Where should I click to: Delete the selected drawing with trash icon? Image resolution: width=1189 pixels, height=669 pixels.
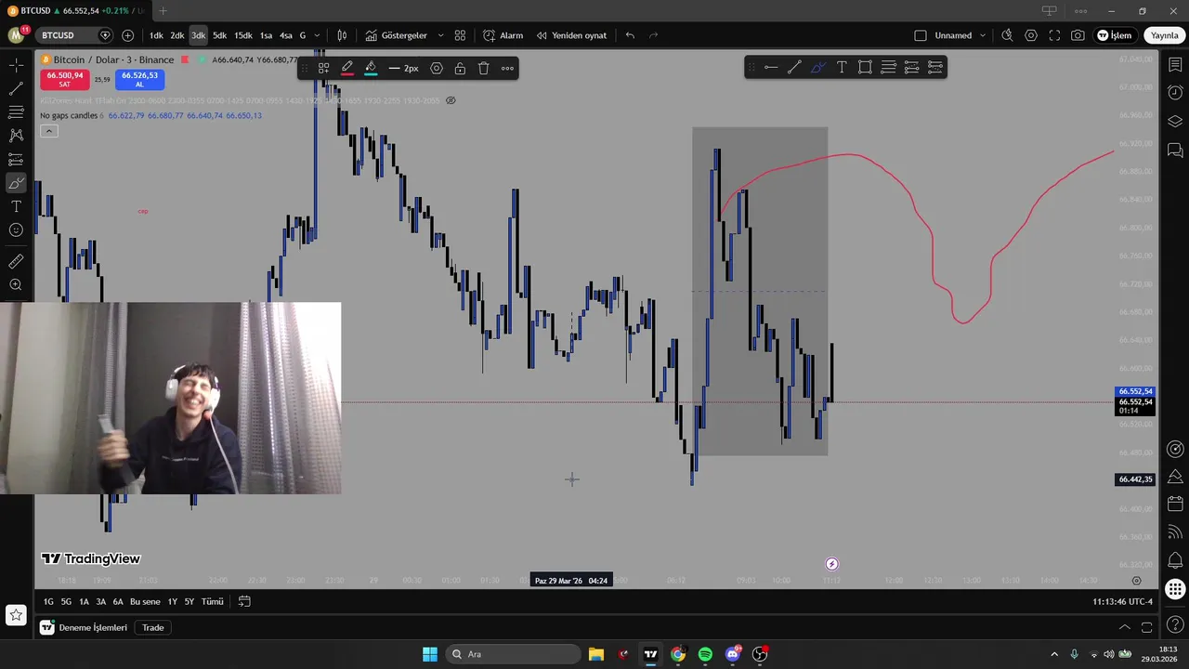484,68
